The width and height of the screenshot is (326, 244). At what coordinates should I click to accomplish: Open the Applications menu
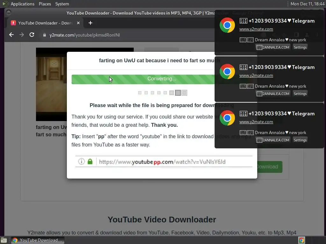click(x=23, y=4)
